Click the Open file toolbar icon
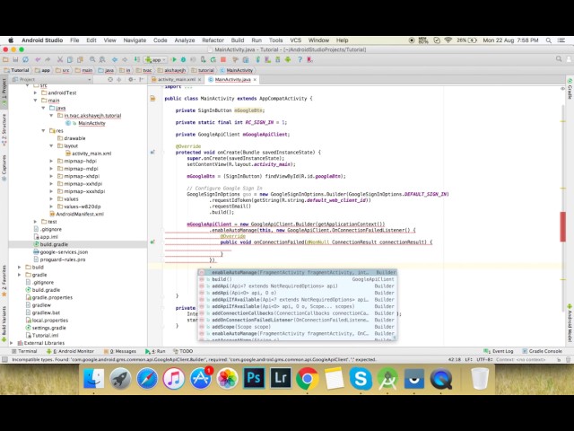The image size is (574, 431). 5,59
